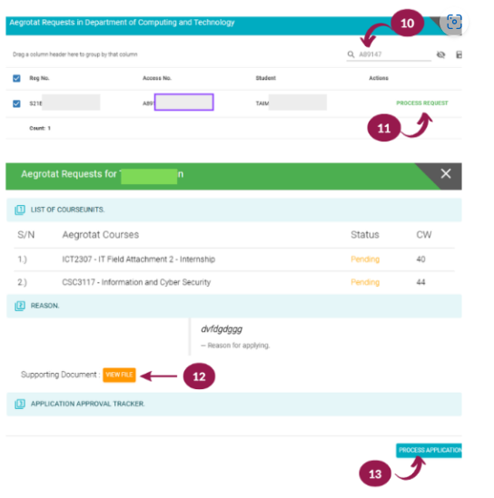Toggle the hidden columns eye icon
This screenshot has width=494, height=498.
tap(440, 54)
